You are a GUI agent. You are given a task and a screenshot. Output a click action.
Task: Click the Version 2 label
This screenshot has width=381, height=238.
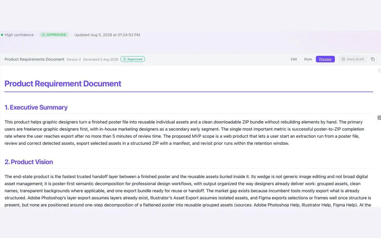pyautogui.click(x=74, y=59)
